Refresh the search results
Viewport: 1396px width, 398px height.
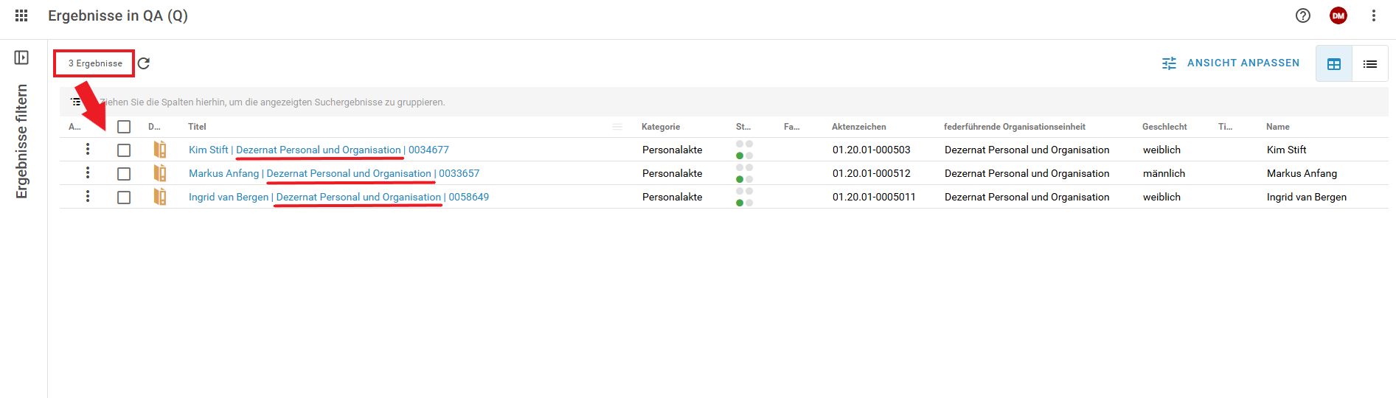144,63
